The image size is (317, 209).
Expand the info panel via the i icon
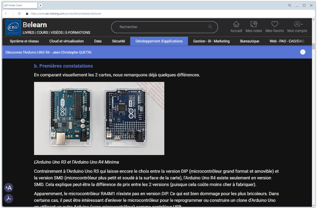302,52
